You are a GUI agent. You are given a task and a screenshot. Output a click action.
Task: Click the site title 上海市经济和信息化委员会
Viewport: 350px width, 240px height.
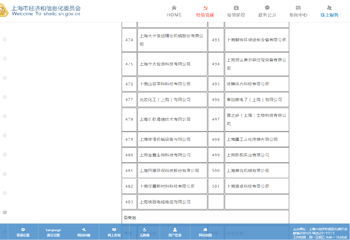[46, 8]
